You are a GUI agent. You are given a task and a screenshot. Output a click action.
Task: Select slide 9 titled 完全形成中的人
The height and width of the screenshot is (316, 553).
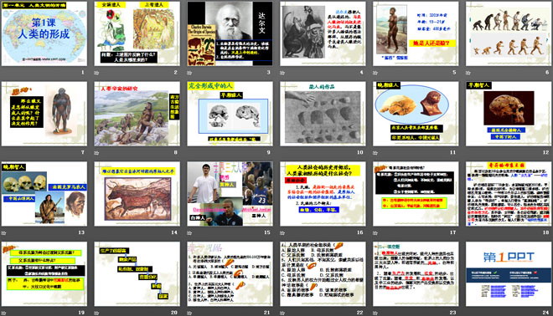pos(230,114)
